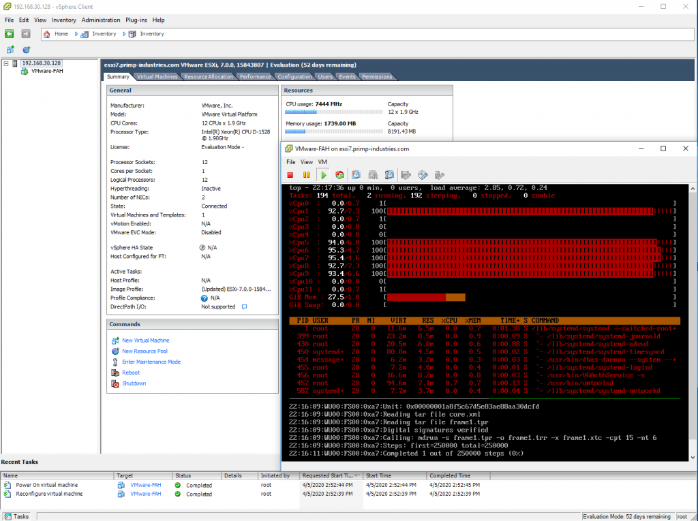Expand the Tasks panel from the status bar
Image resolution: width=698 pixels, height=521 pixels.
17,516
